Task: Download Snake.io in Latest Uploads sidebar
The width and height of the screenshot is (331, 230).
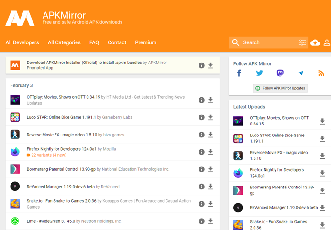Action: click(322, 225)
